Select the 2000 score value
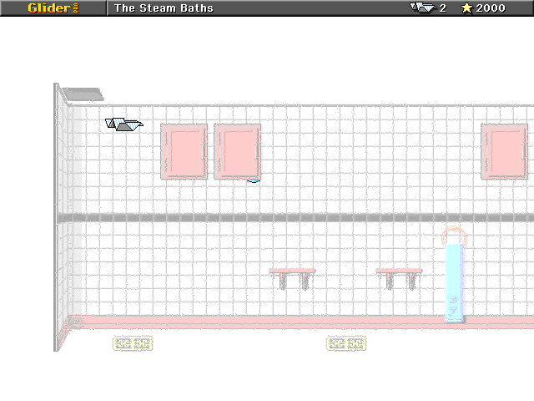This screenshot has height=401, width=534. [x=491, y=8]
